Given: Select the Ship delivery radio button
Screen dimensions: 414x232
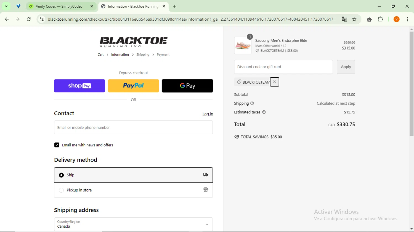Looking at the screenshot, I should (x=61, y=175).
